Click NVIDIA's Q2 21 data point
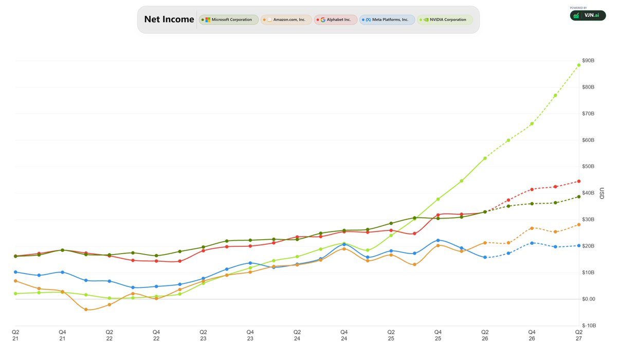617x359 pixels. pyautogui.click(x=15, y=293)
